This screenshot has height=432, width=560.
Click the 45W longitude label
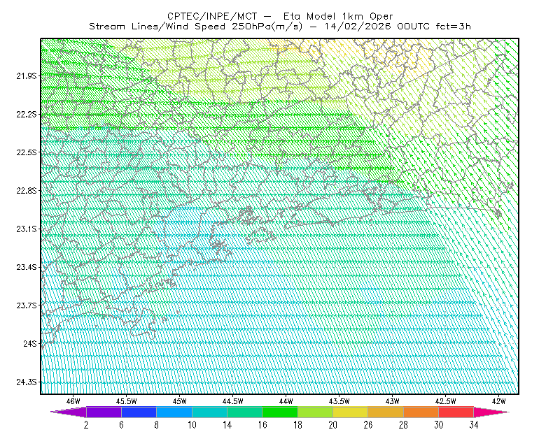(180, 401)
